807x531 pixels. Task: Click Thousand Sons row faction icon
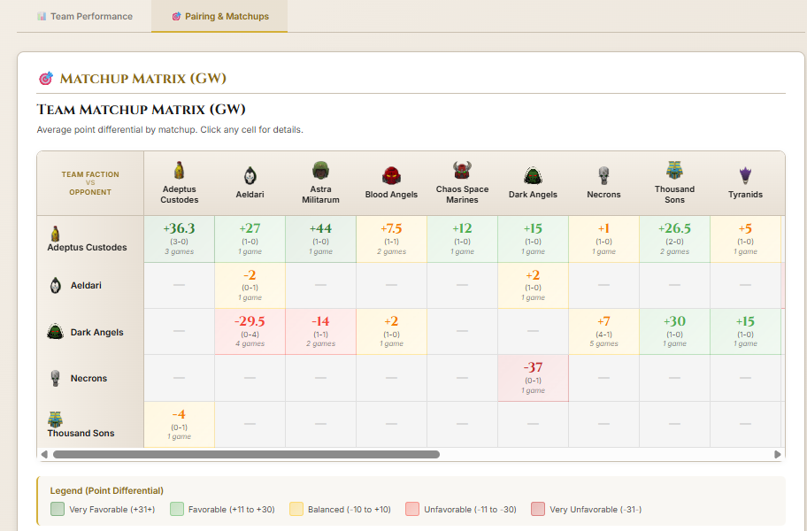[x=55, y=419]
